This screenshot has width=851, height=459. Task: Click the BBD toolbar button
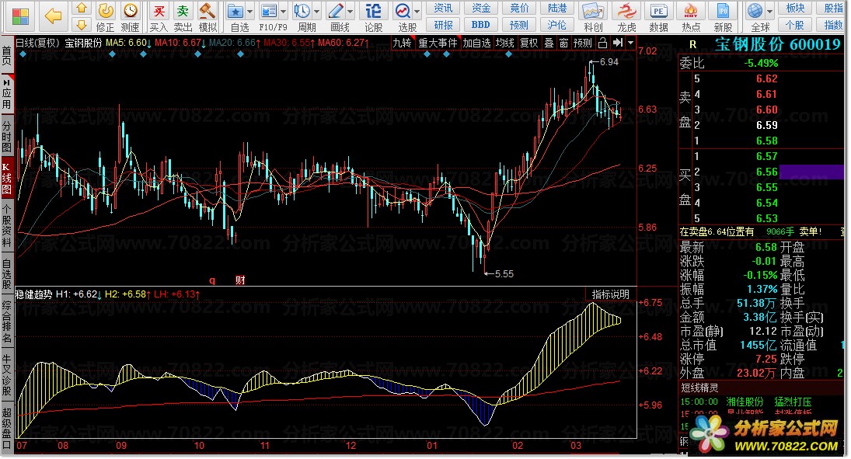(x=481, y=25)
